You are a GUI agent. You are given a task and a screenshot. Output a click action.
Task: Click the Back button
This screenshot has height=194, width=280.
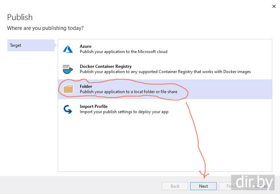[175, 186]
